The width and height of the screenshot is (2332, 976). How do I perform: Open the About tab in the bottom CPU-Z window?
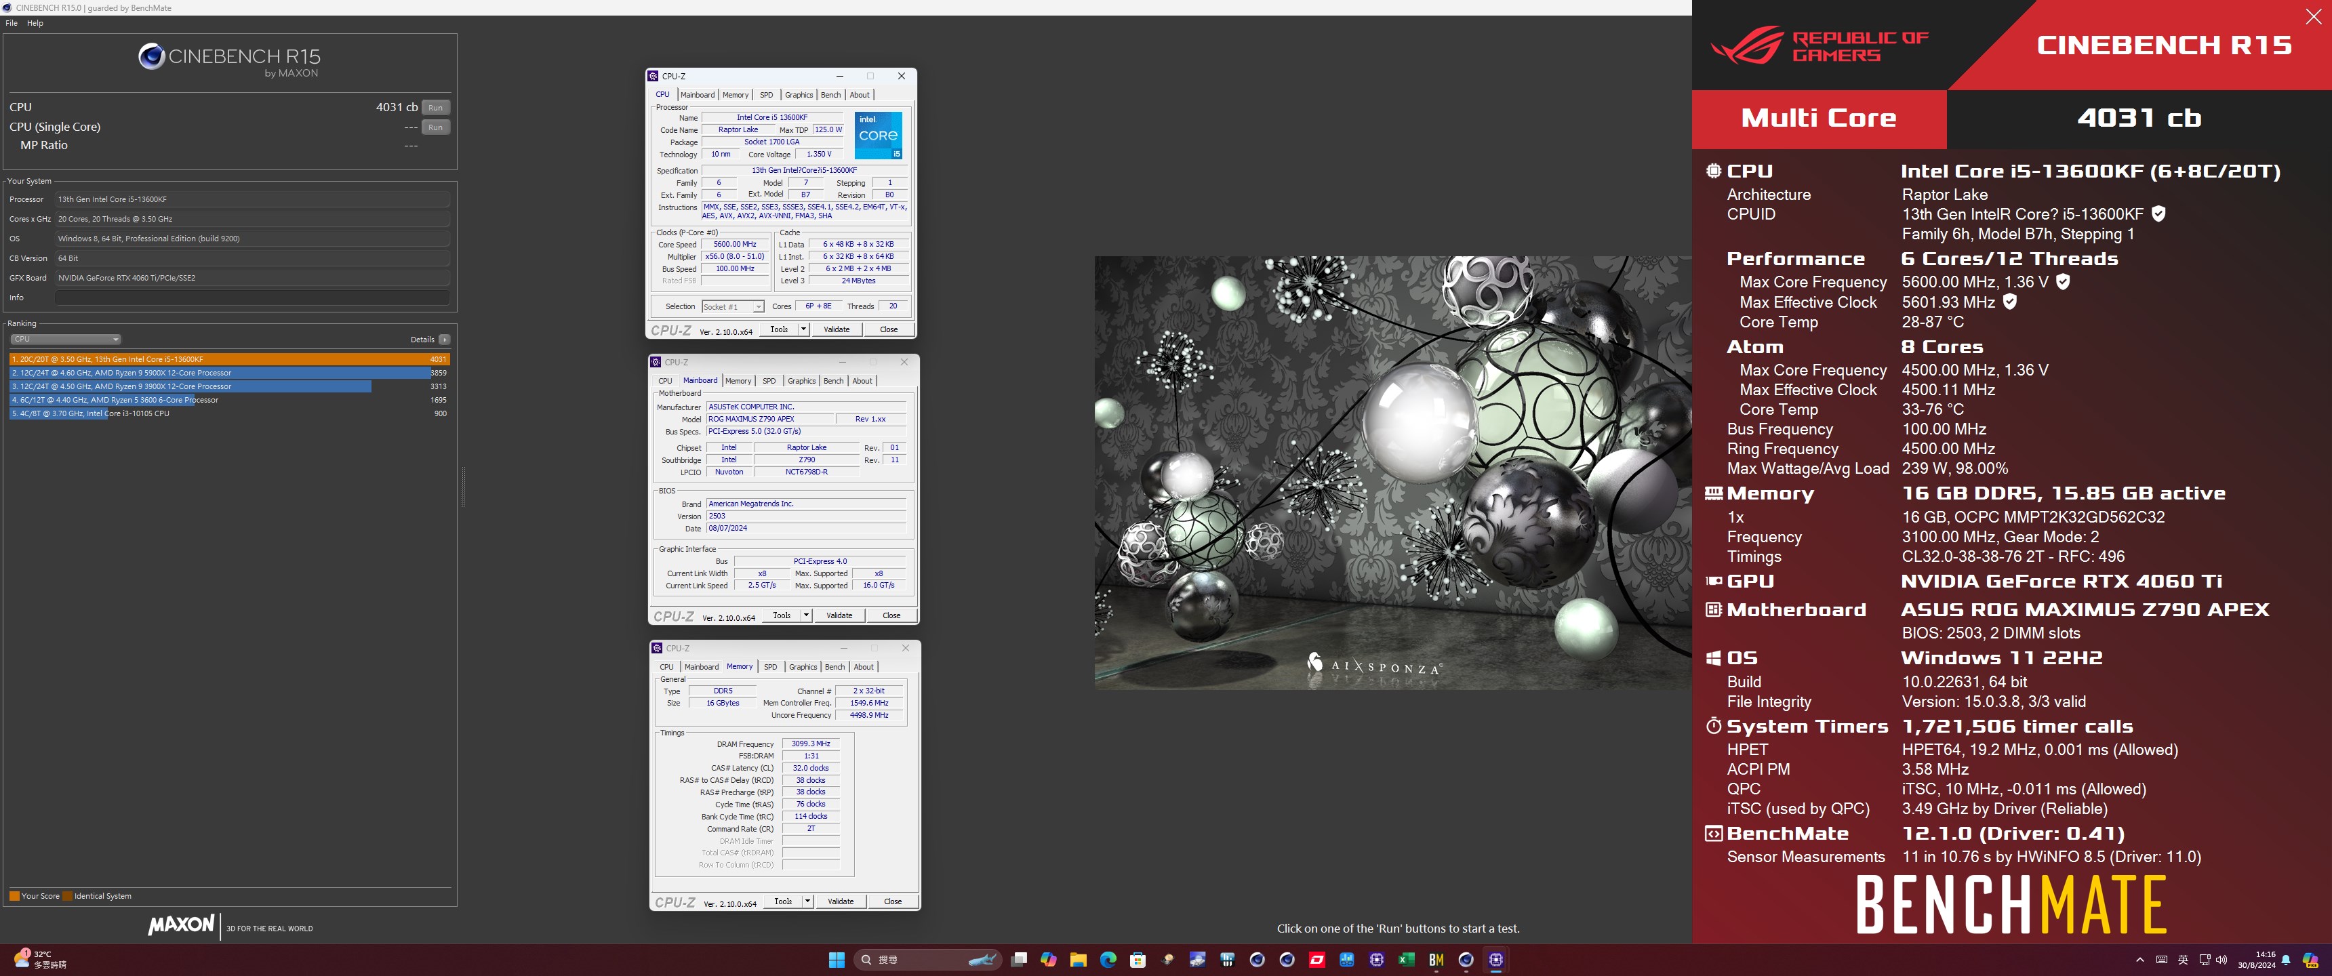[864, 667]
